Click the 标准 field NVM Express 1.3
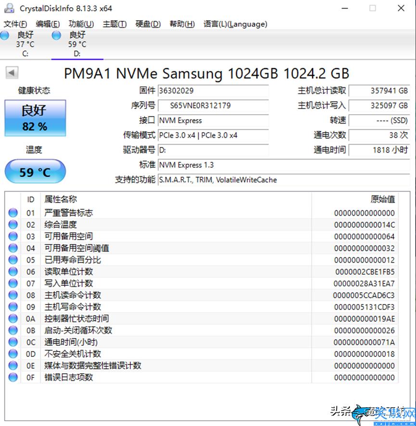Image resolution: width=416 pixels, height=426 pixels. (x=284, y=165)
